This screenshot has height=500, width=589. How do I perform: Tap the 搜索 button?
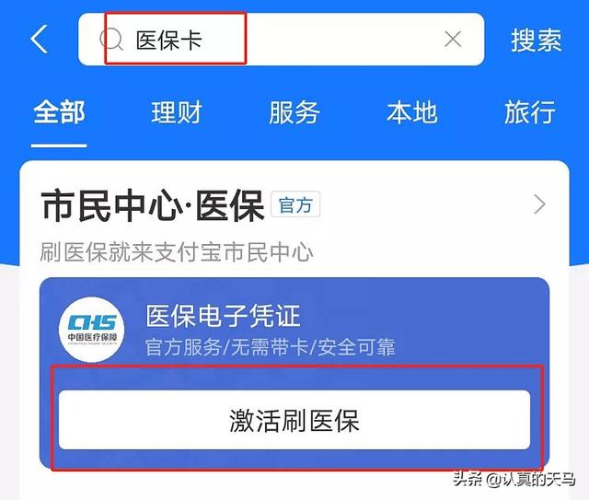(x=536, y=40)
